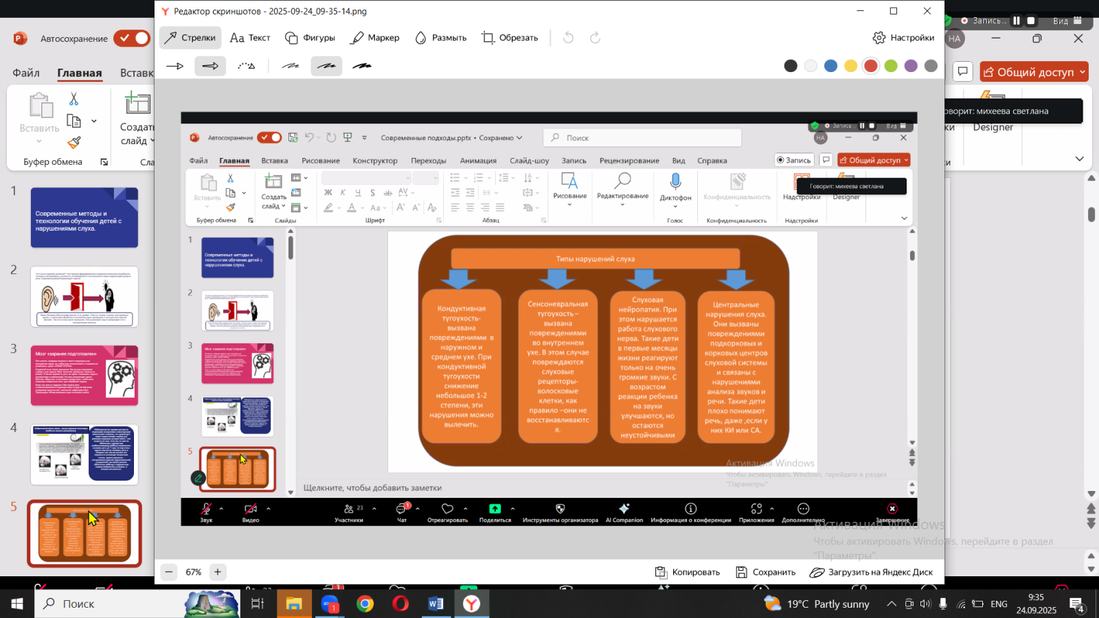Toggle the Автосохранение switch off
The height and width of the screenshot is (618, 1099).
(132, 38)
